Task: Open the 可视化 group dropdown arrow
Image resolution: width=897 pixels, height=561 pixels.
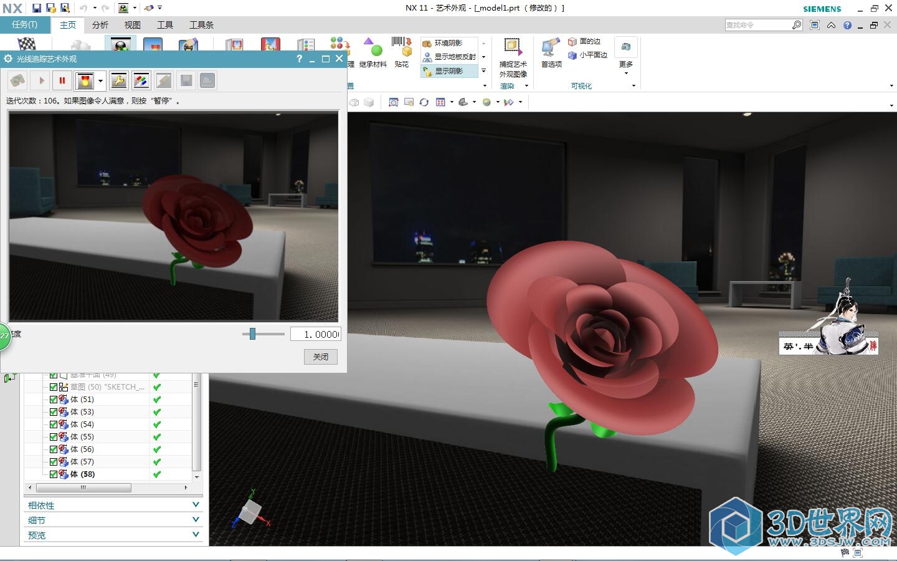Action: (634, 86)
